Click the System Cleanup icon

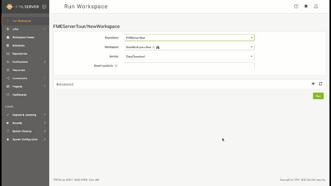tap(8, 131)
